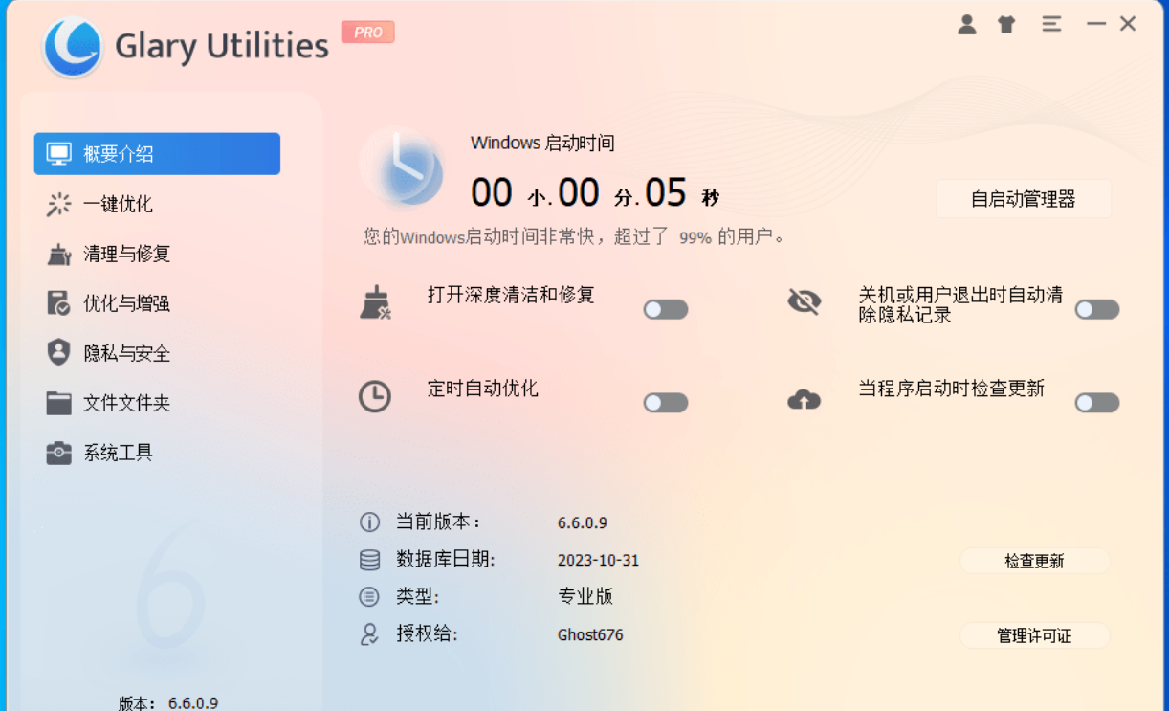Viewport: 1169px width, 711px height.
Task: Click database date 2023-10-31
Action: point(598,561)
